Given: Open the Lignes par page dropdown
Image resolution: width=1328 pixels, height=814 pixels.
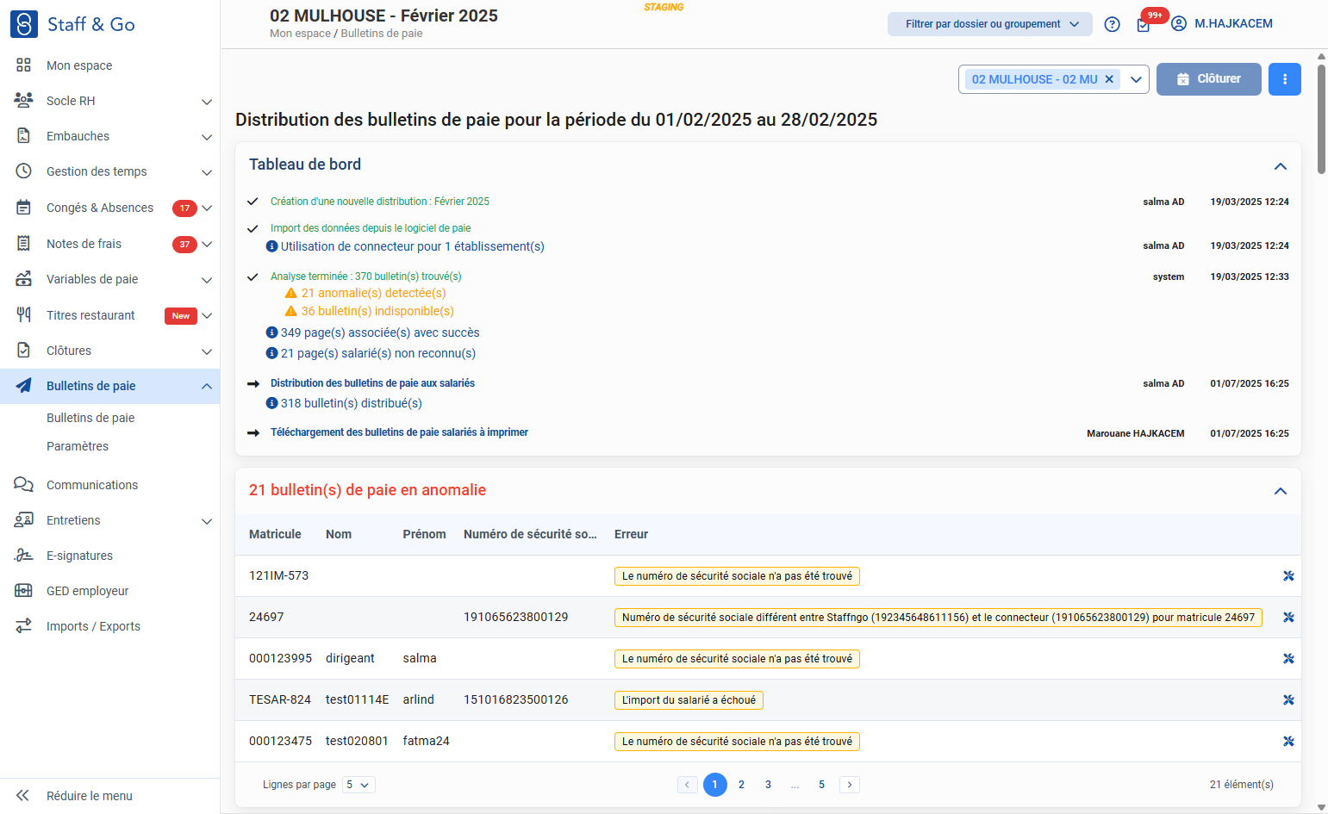Looking at the screenshot, I should click(358, 785).
